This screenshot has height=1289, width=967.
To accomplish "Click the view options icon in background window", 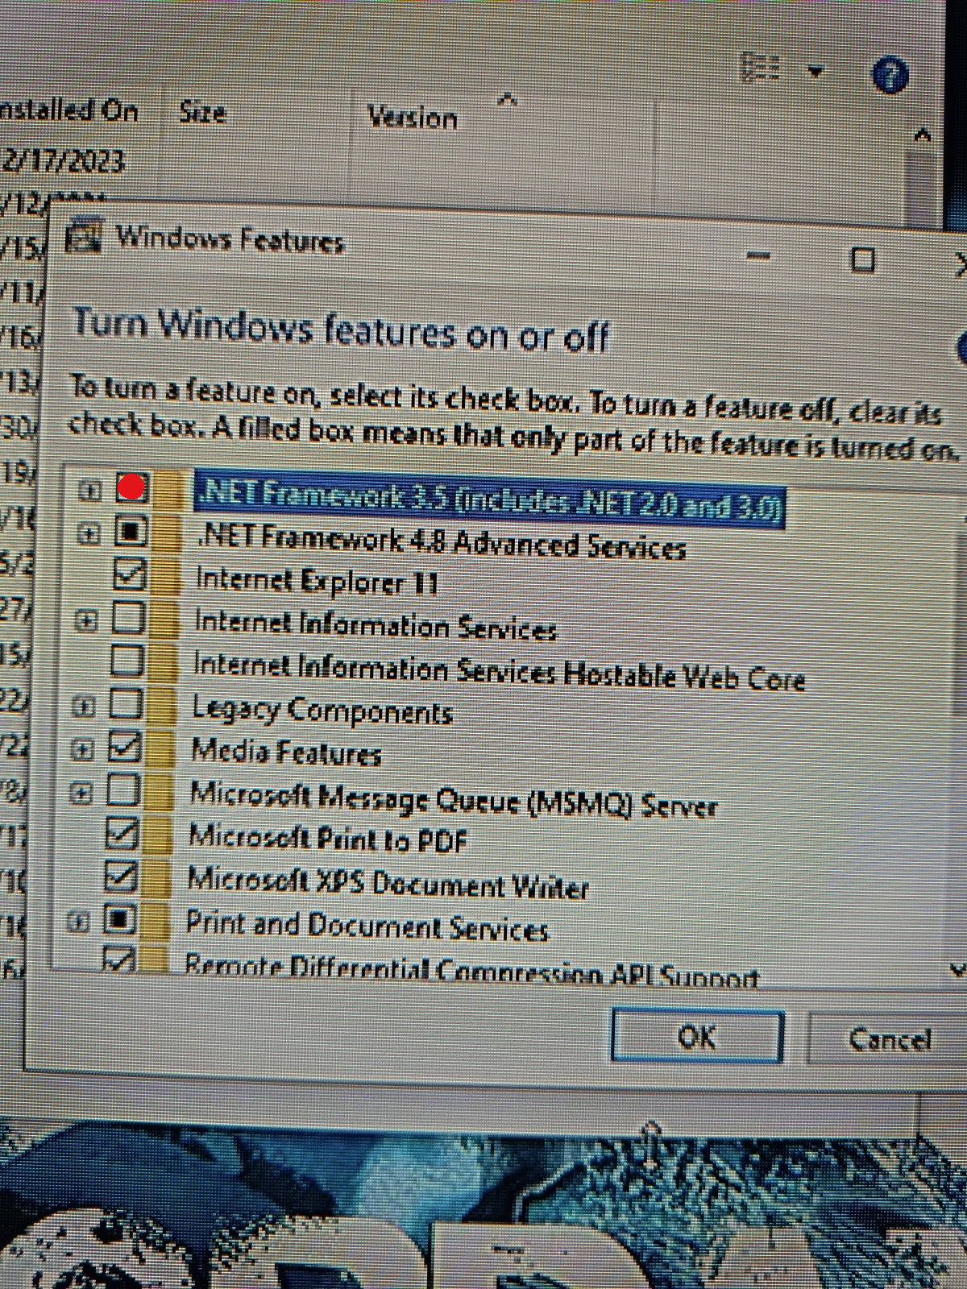I will pyautogui.click(x=760, y=68).
